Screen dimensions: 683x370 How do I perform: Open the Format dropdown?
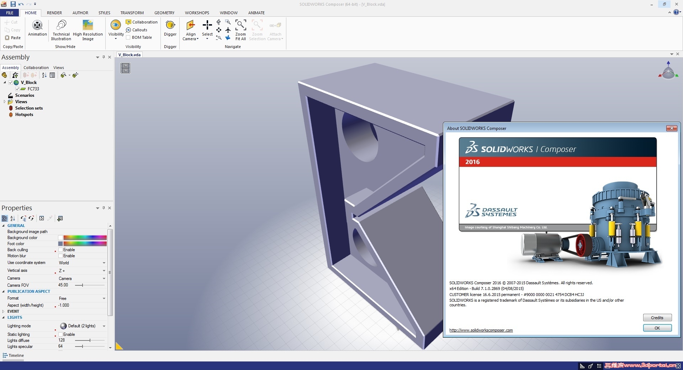[104, 298]
